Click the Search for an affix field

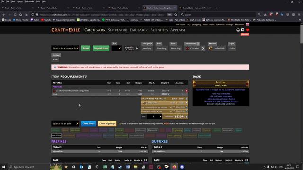coord(65,124)
